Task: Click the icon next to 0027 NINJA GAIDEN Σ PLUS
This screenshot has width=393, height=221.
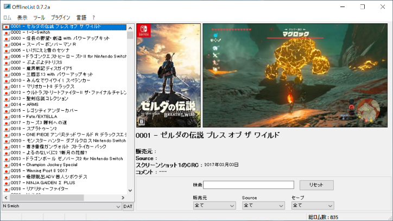Action: 6,182
